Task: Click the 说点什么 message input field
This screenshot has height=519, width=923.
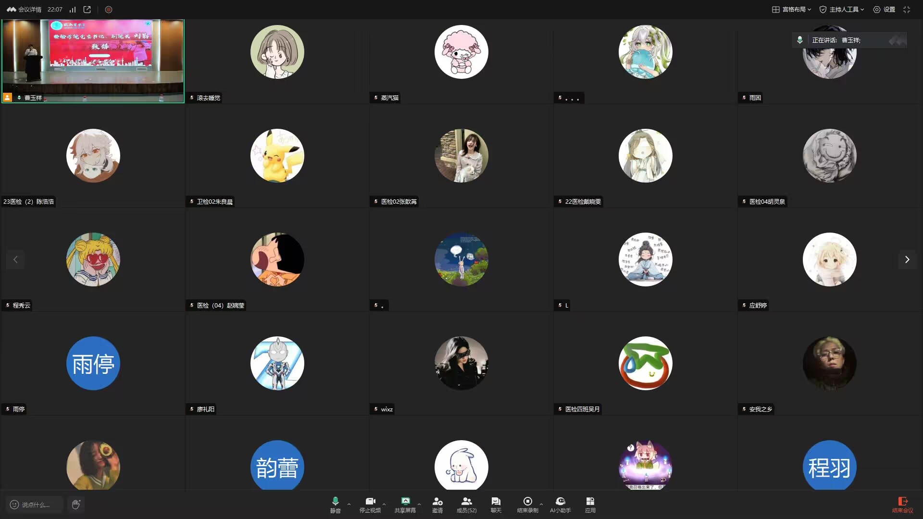Action: (x=35, y=505)
